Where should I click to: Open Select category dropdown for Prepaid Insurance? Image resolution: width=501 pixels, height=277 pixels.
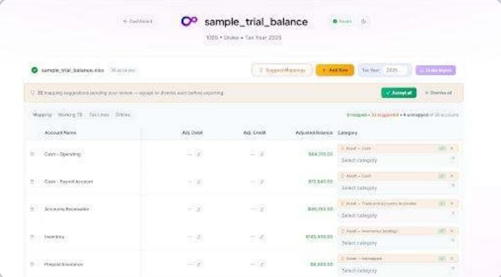tap(398, 270)
